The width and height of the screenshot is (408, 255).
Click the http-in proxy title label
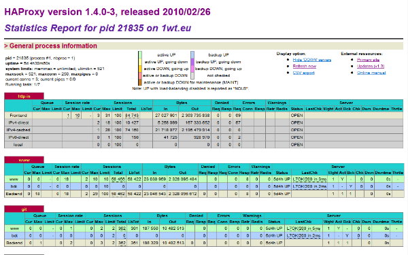coord(24,97)
